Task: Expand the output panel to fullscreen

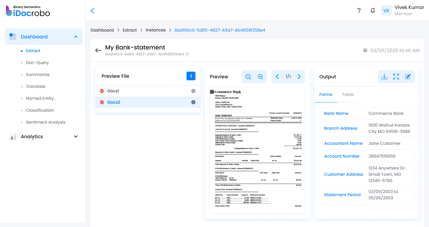Action: (396, 77)
